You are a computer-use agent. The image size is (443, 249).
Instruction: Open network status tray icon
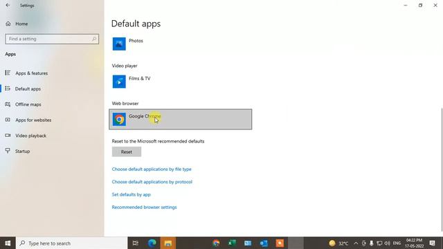point(379,243)
